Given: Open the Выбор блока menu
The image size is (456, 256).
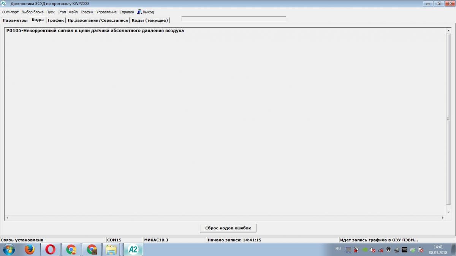Looking at the screenshot, I should tap(32, 12).
